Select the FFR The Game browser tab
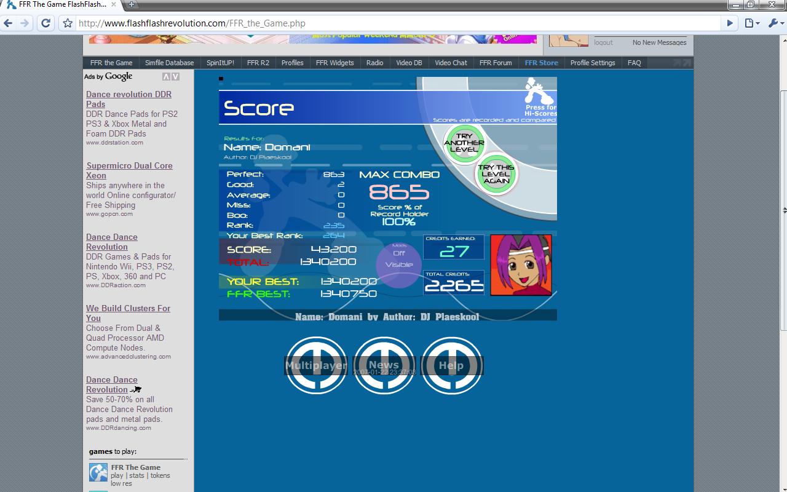This screenshot has height=492, width=787. click(61, 4)
